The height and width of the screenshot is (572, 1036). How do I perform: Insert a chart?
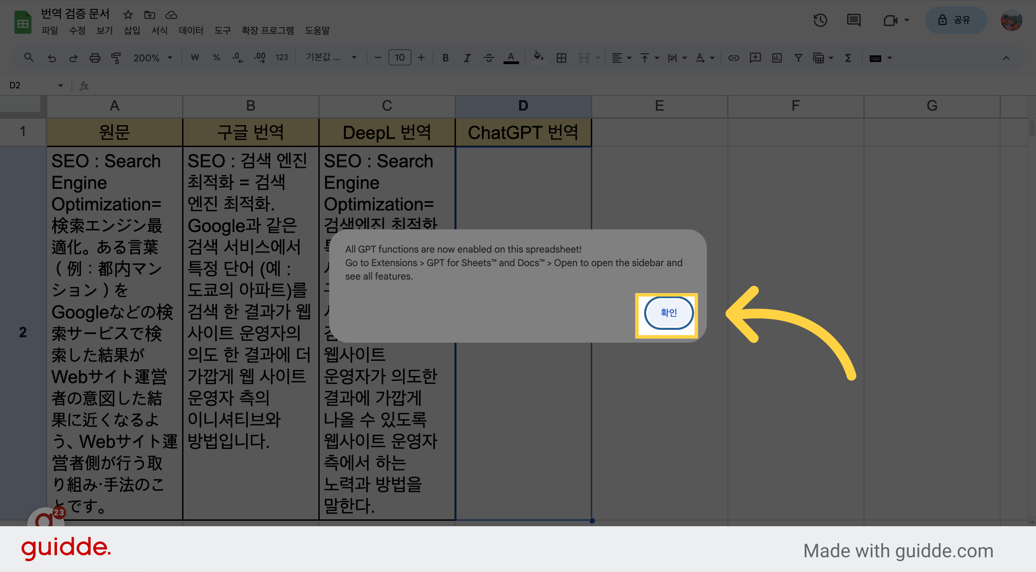pos(777,58)
